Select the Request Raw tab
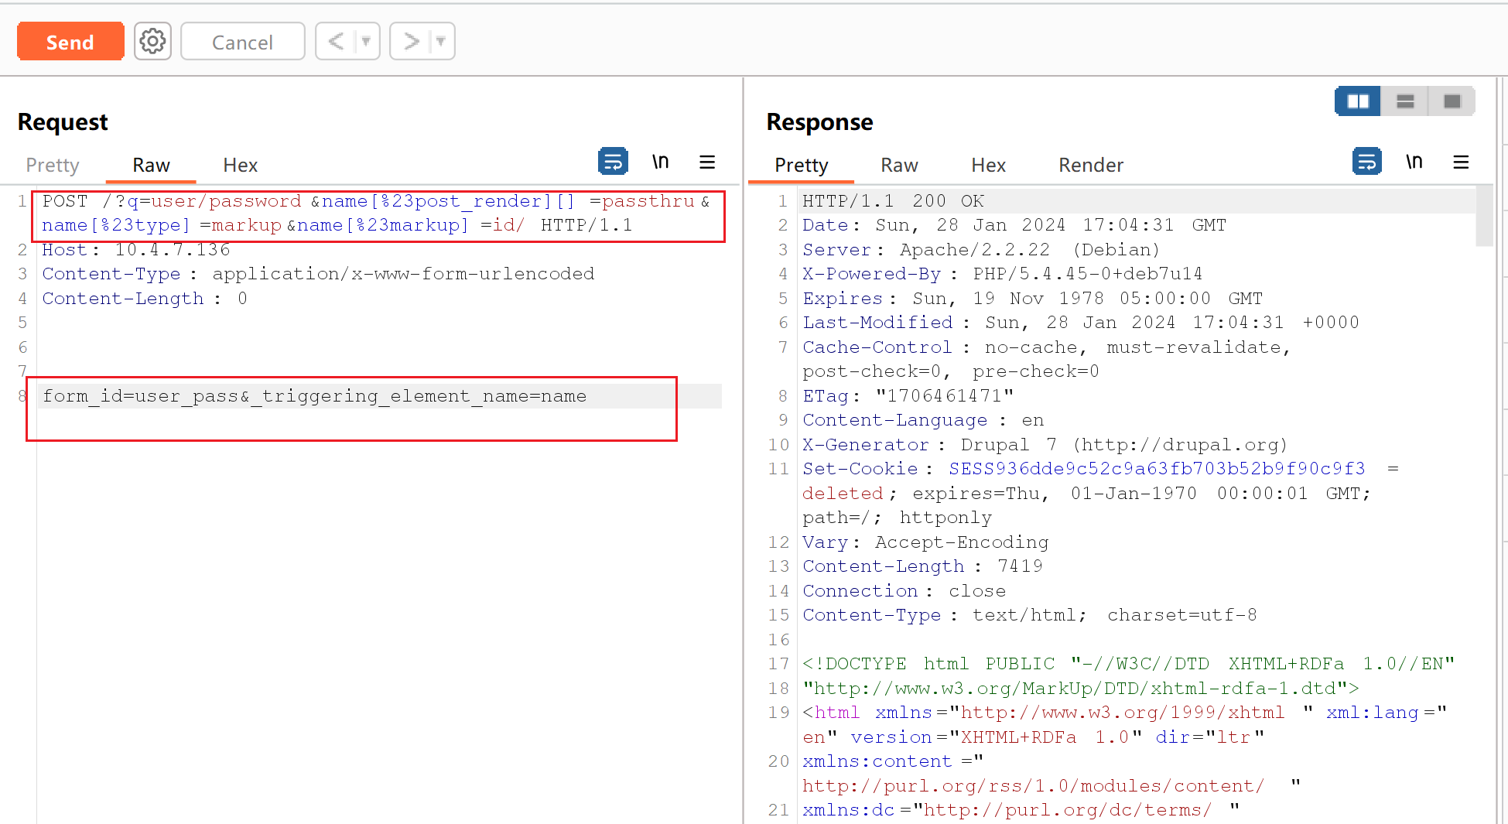The height and width of the screenshot is (824, 1508). pos(151,165)
